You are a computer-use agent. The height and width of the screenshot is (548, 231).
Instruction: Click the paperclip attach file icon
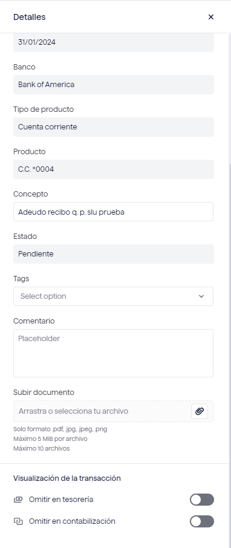coord(200,411)
